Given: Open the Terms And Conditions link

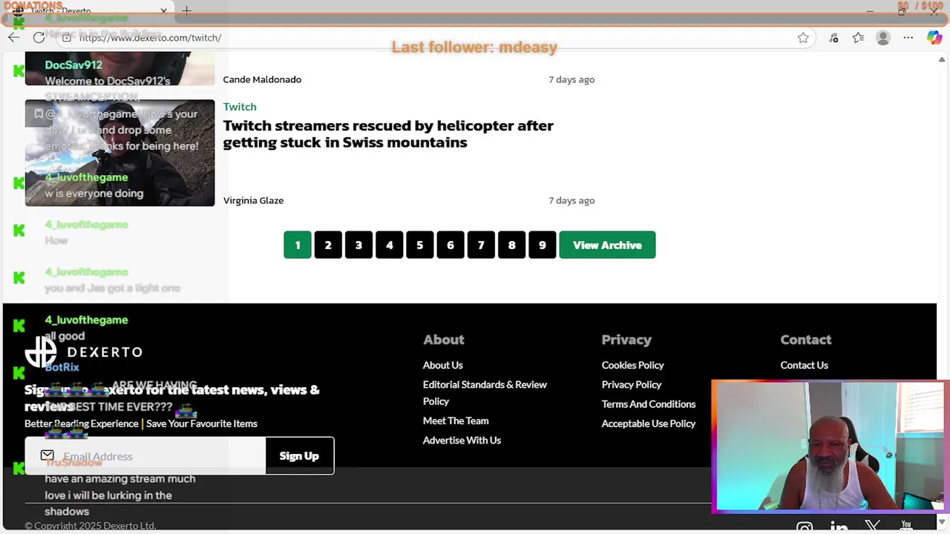Looking at the screenshot, I should [649, 404].
